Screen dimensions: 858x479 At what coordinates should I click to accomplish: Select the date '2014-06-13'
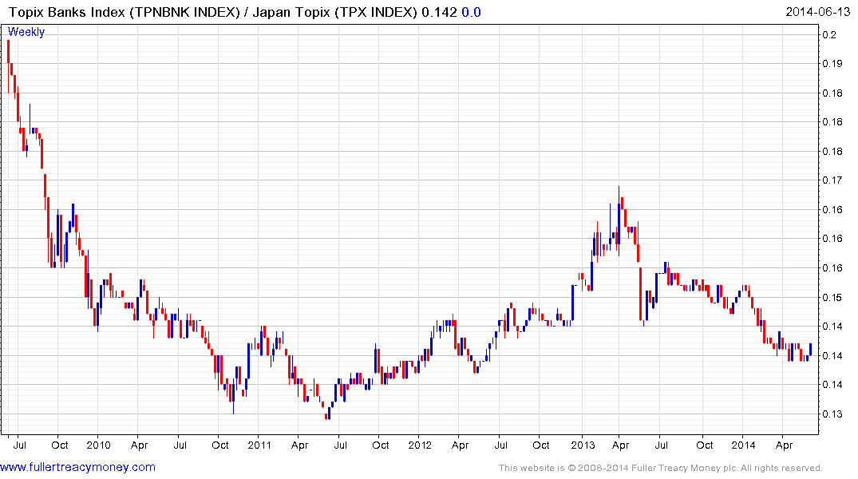pyautogui.click(x=817, y=12)
